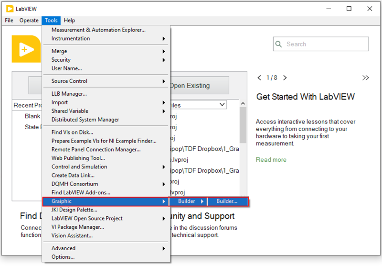382x266 pixels.
Task: Open the File menu
Action: [9, 20]
